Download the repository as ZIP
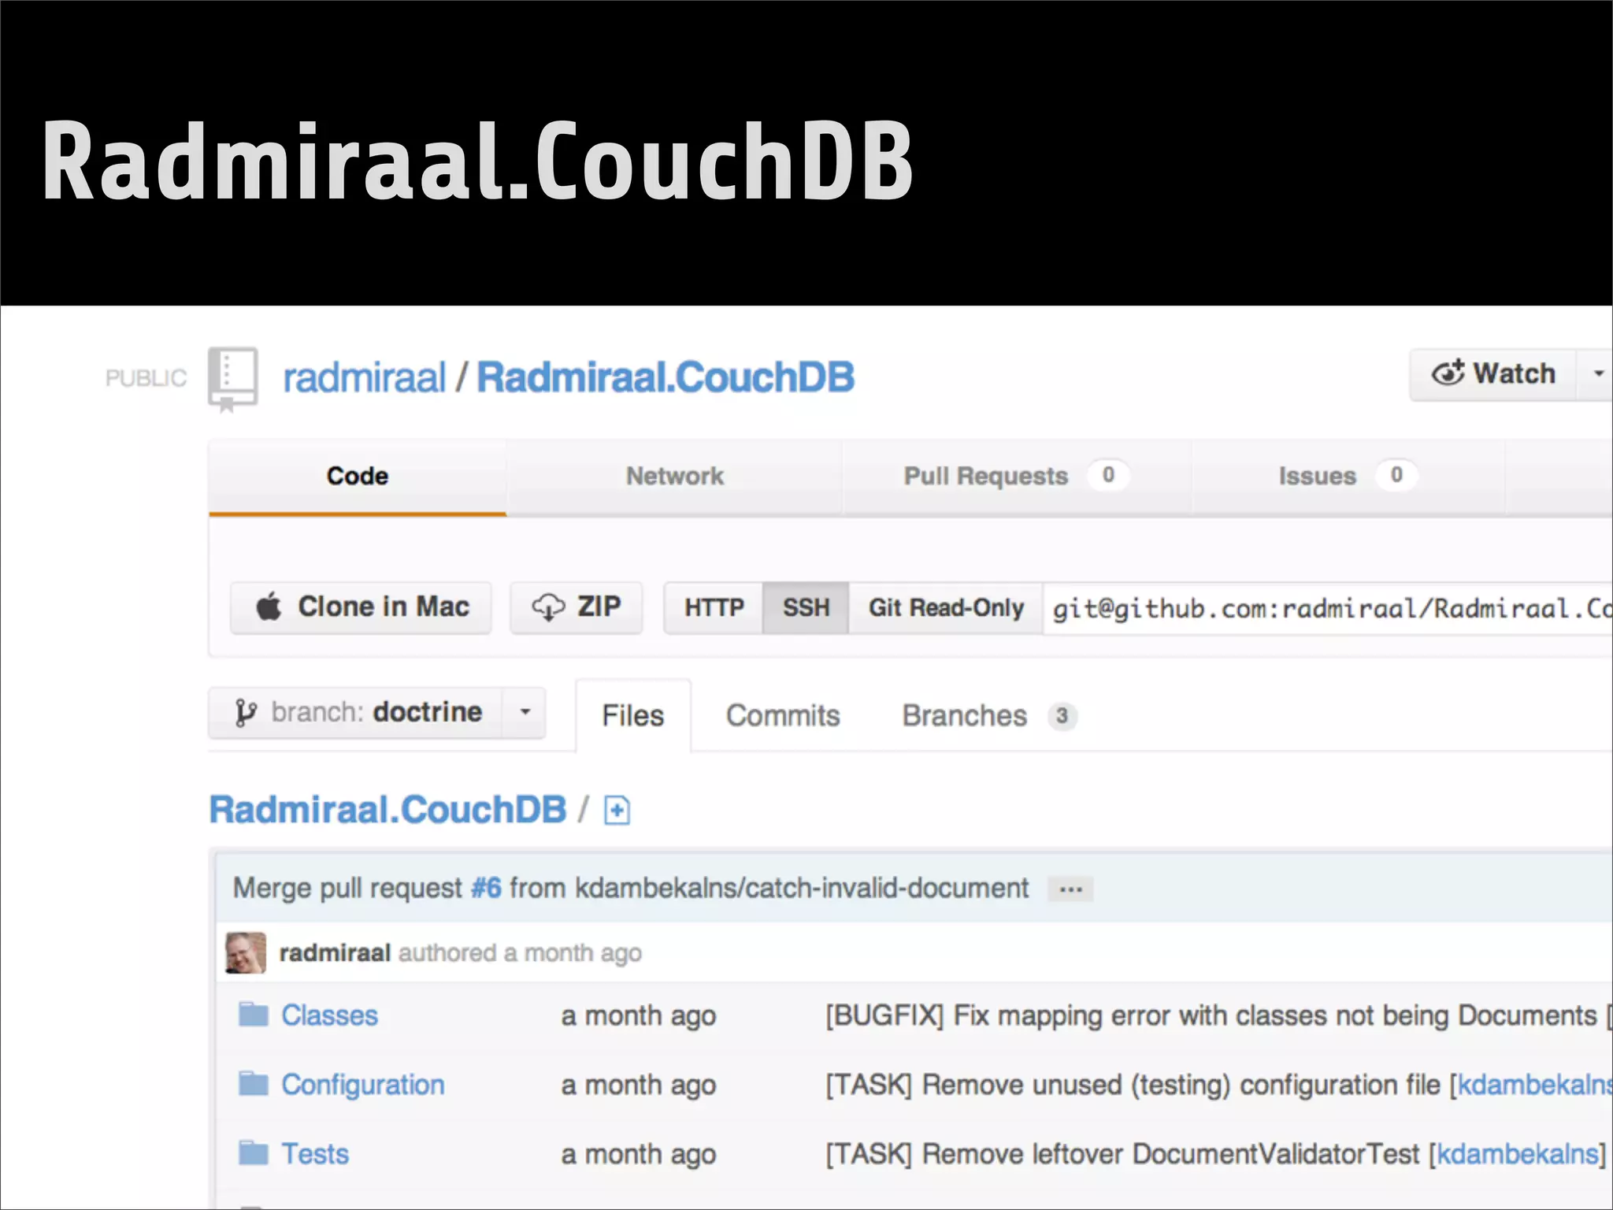Screen dimensions: 1613x1210 coord(576,607)
